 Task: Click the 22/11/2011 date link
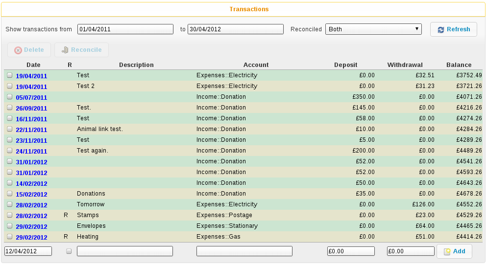31,130
